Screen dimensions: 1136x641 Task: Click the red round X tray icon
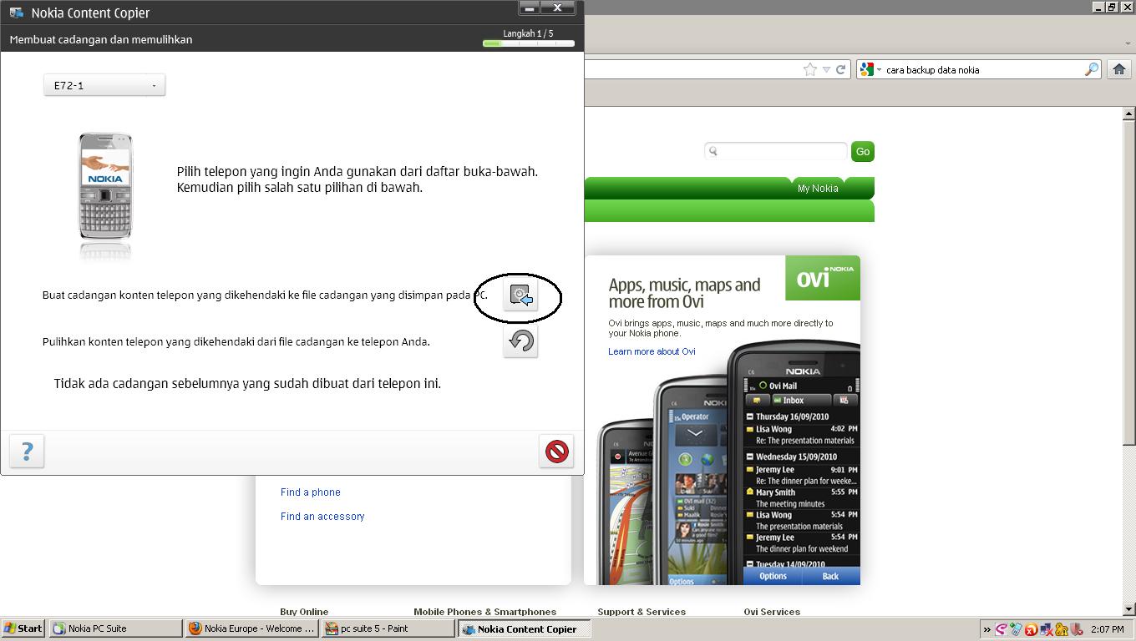click(x=1031, y=629)
